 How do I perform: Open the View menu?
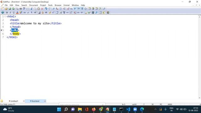pyautogui.click(x=17, y=5)
